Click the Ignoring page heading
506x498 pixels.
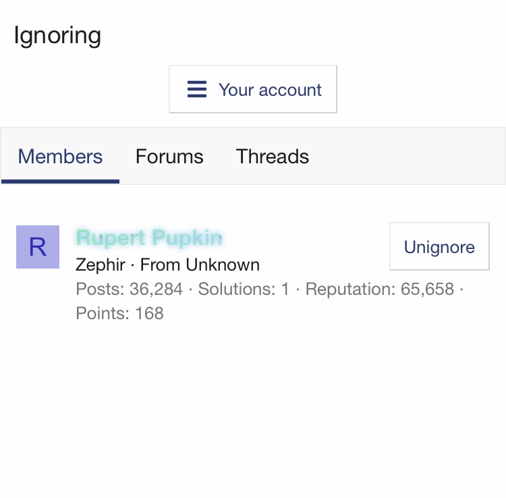(x=57, y=36)
